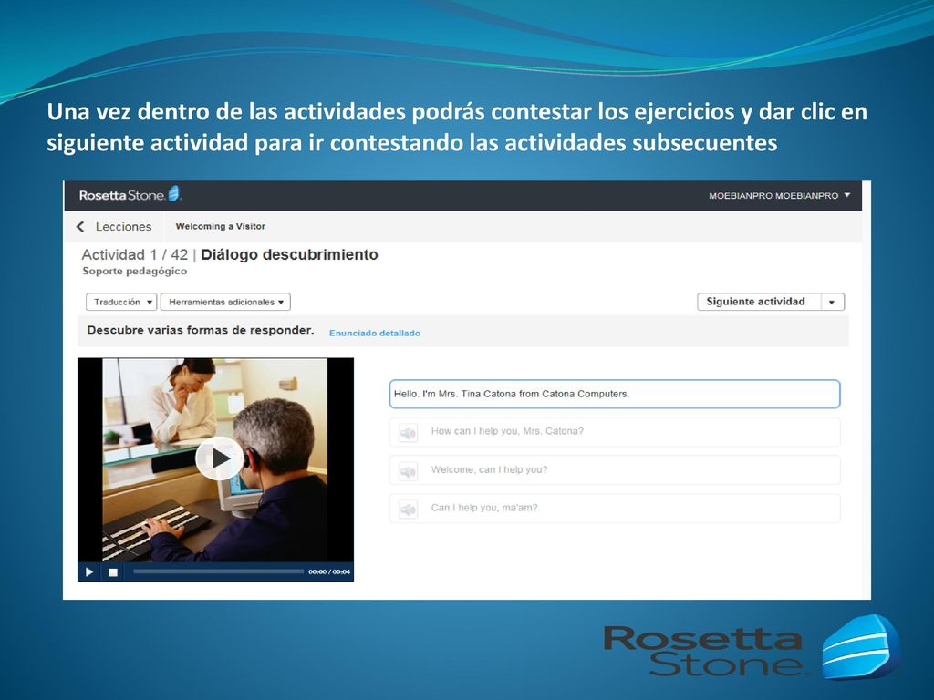
Task: Open the Enunciado detallado link
Action: pos(375,333)
